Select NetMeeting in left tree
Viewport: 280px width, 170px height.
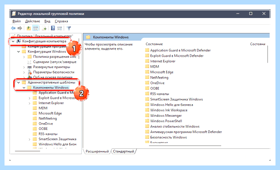(47, 119)
